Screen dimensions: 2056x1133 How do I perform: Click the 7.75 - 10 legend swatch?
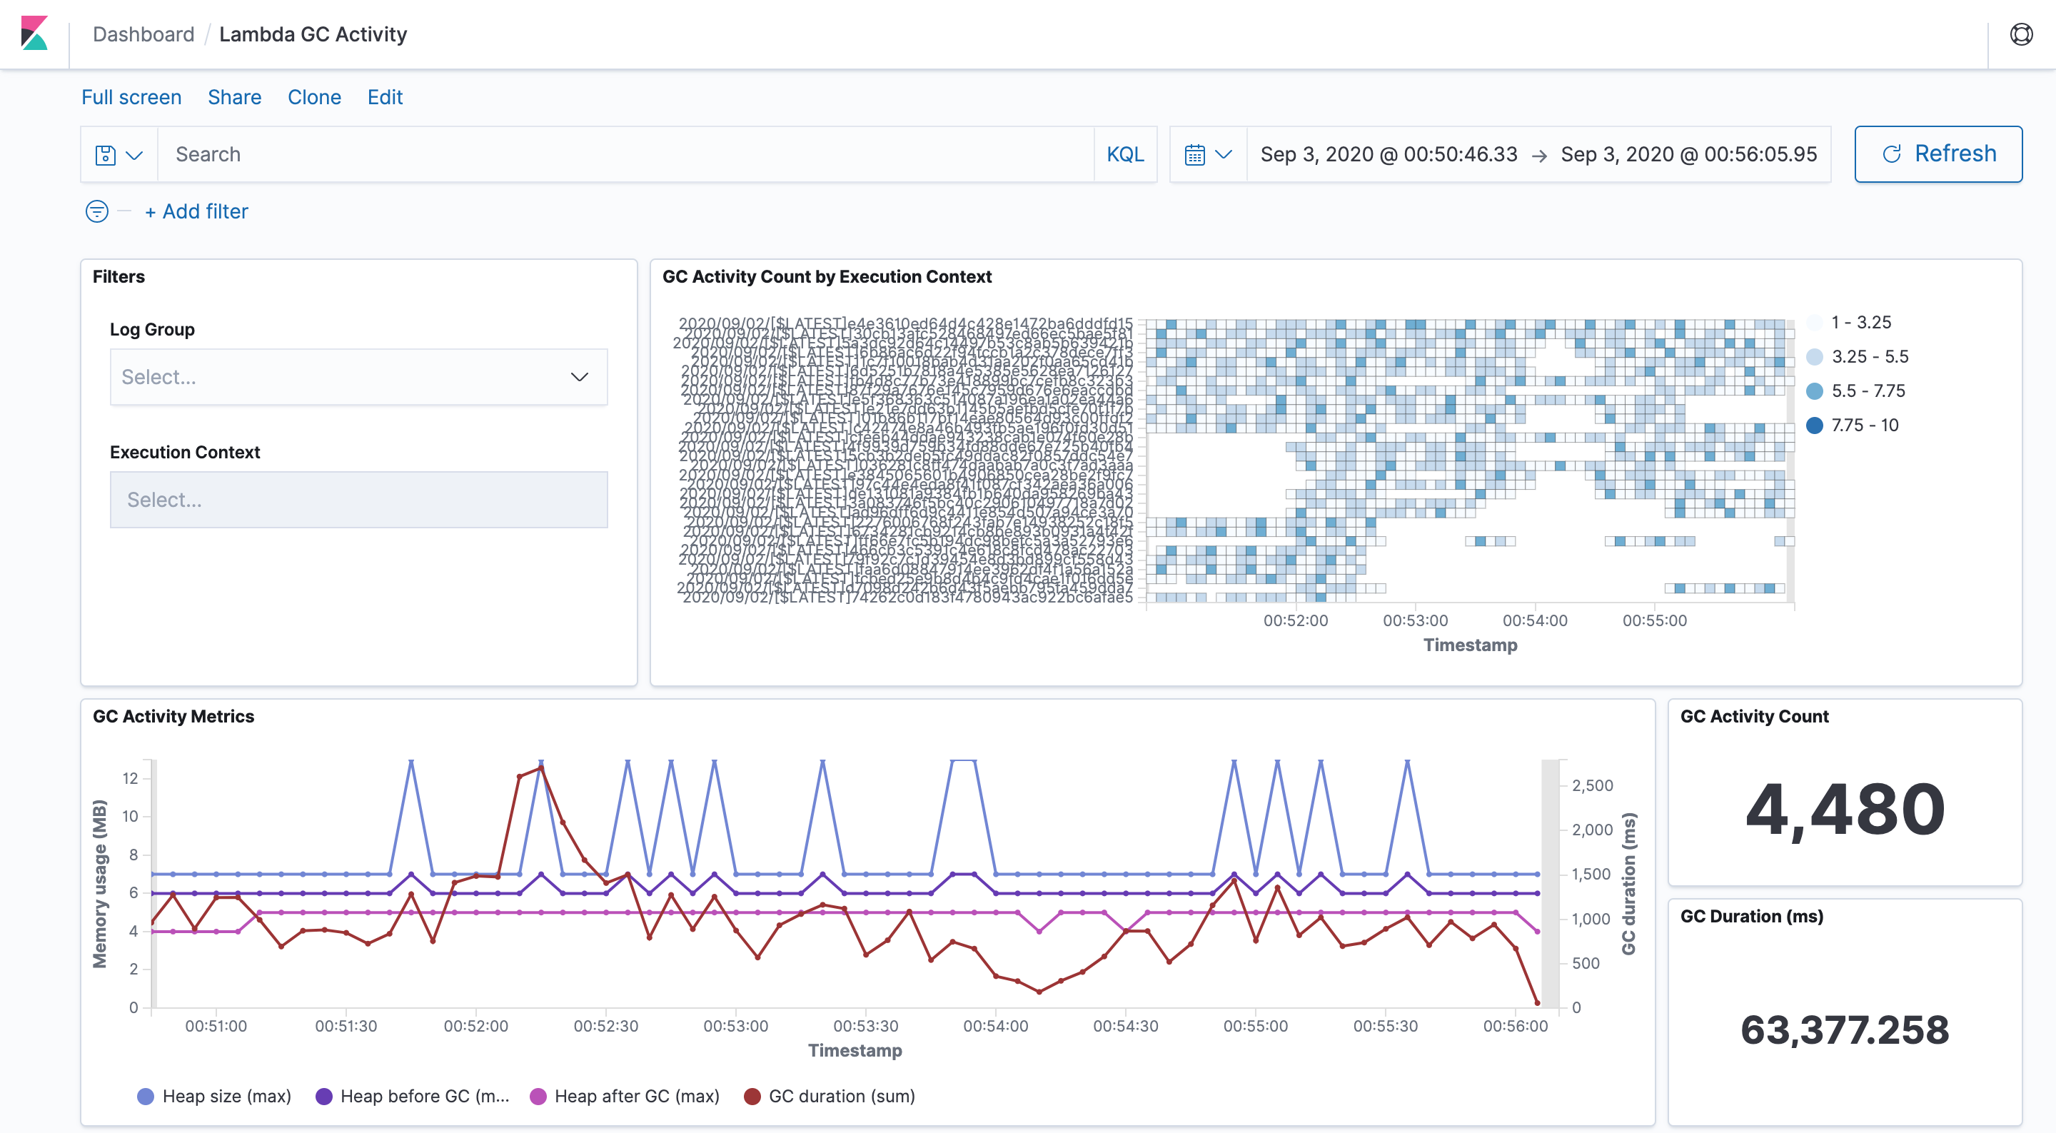tap(1814, 425)
